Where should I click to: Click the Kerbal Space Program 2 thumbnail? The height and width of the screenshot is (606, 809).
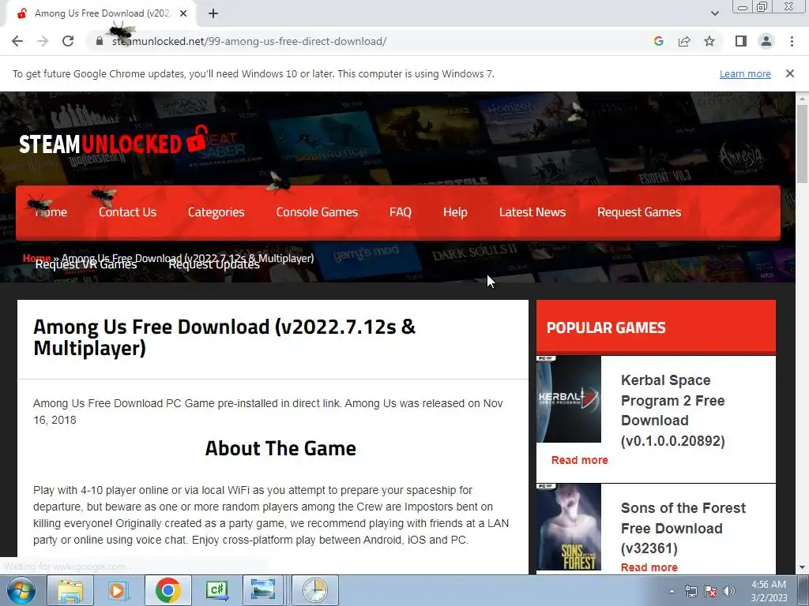tap(569, 398)
